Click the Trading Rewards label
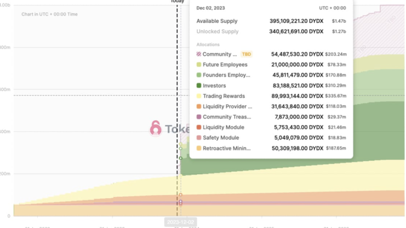Viewport: 406px width, 228px height. (224, 96)
